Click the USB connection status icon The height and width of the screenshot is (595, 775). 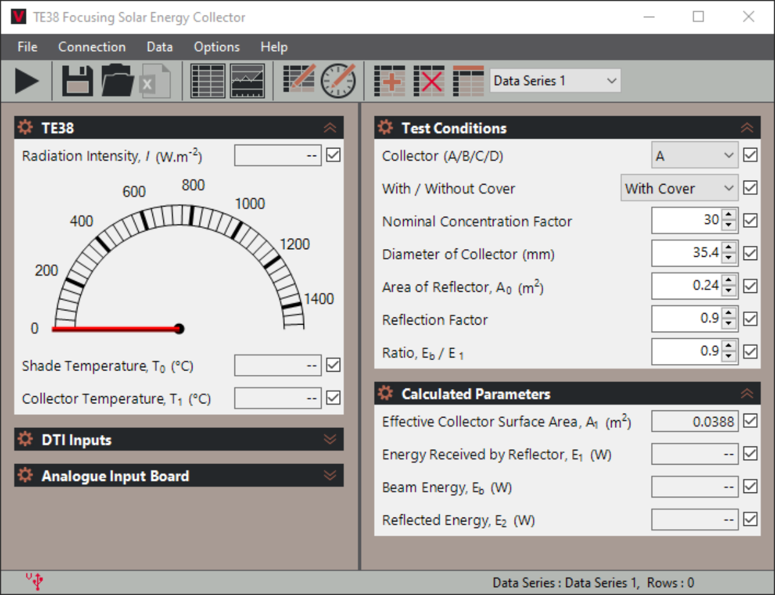[x=36, y=581]
